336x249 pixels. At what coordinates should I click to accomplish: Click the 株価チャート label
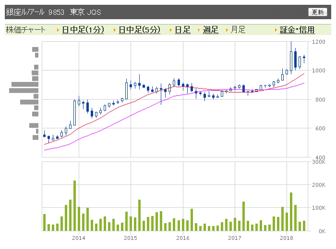point(26,30)
